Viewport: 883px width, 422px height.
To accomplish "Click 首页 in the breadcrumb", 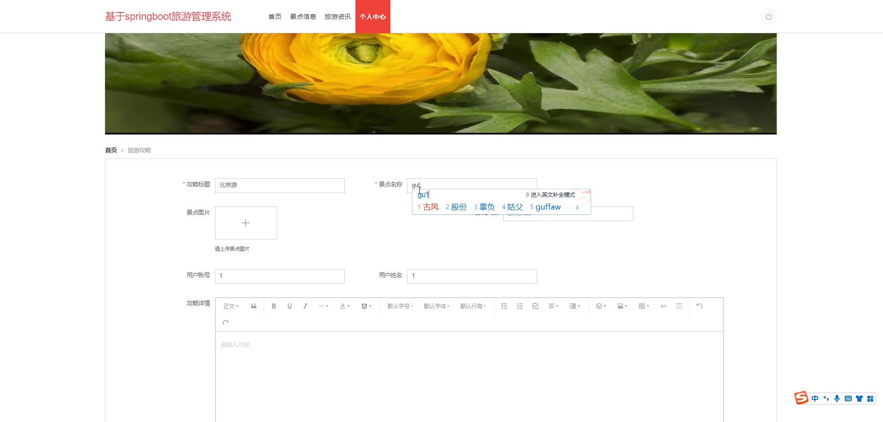I will click(x=111, y=150).
